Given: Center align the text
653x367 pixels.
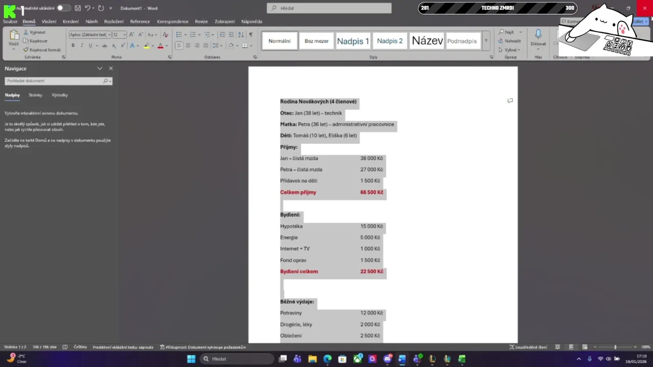Looking at the screenshot, I should point(188,45).
